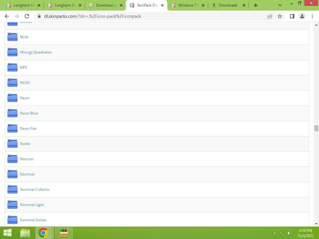Go forward with the browser arrow
The height and width of the screenshot is (239, 319).
click(17, 16)
